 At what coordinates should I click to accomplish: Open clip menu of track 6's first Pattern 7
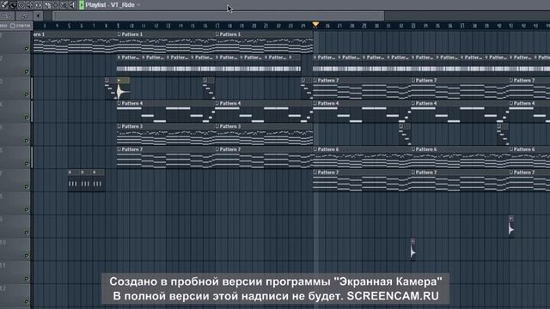tap(119, 149)
